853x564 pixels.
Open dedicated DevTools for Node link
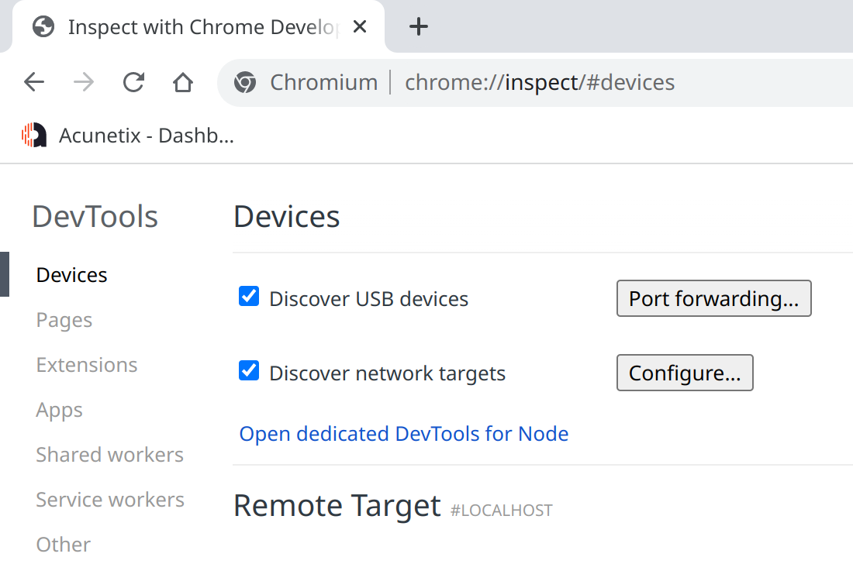pos(404,434)
